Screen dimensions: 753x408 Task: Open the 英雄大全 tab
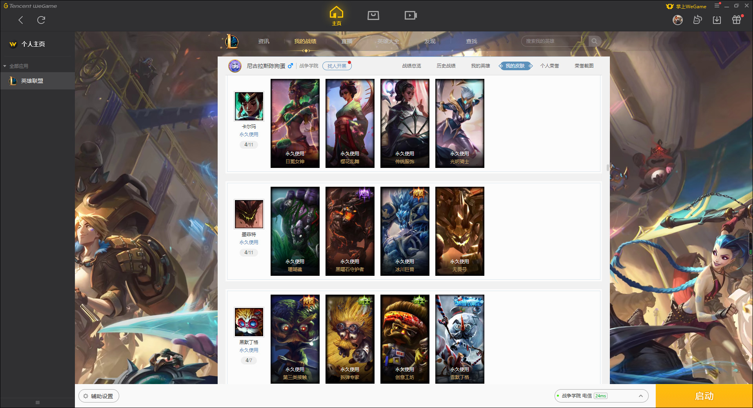click(388, 41)
